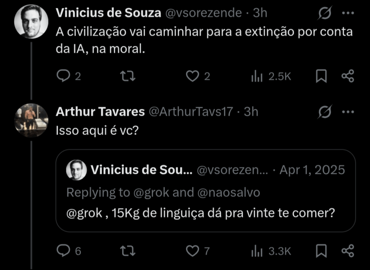
Task: Like Vinicius de Souza's top tweet
Action: tap(193, 76)
